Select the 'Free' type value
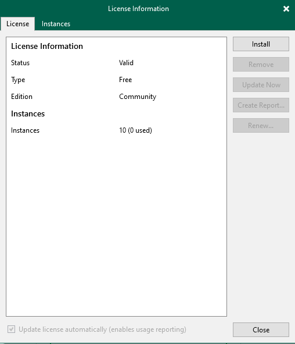 (x=125, y=80)
